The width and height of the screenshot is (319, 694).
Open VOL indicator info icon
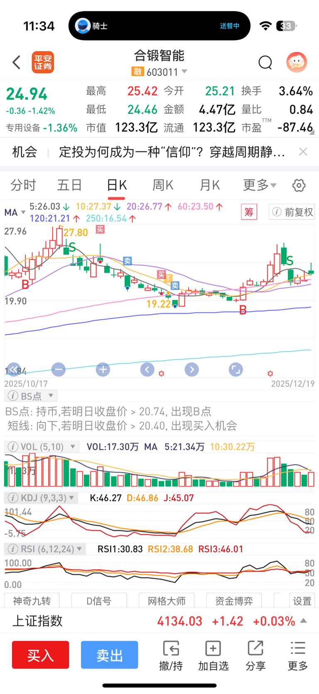click(x=13, y=447)
